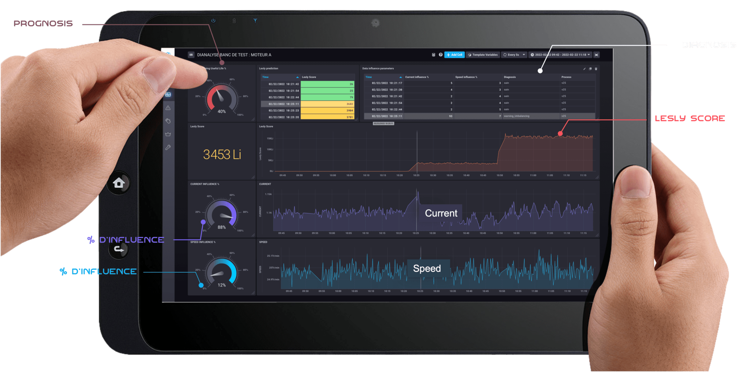
Task: Open the Alerting triangle icon in sidebar
Action: (x=168, y=108)
